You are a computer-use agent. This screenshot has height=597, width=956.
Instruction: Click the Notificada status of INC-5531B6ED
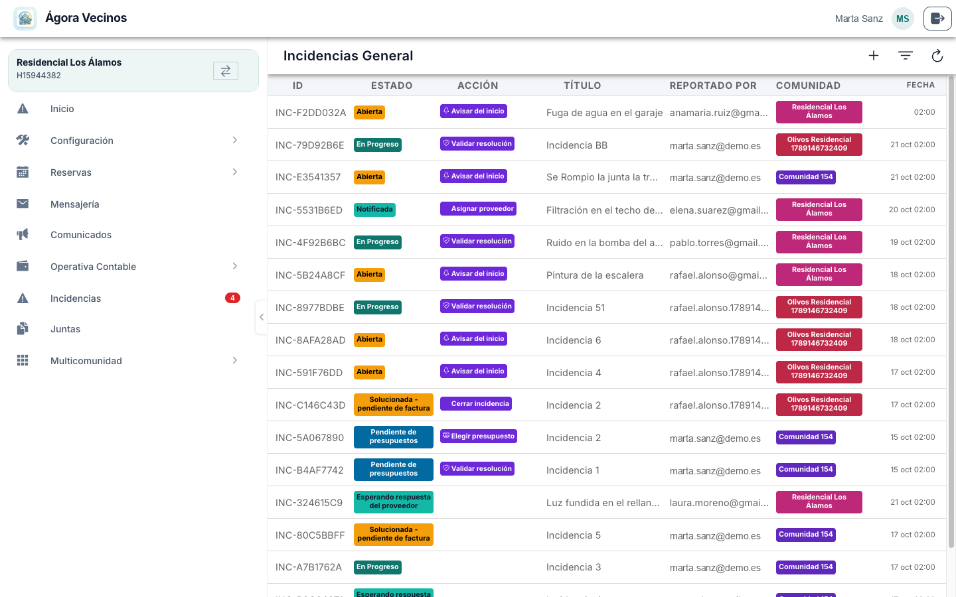374,210
